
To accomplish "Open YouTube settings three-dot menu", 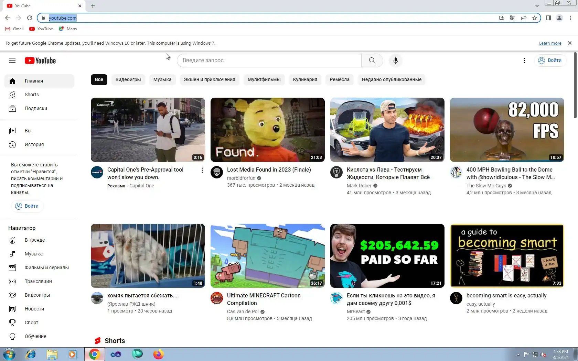I will click(x=524, y=61).
